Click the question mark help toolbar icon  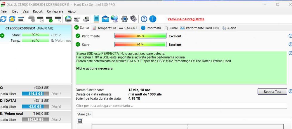[x=144, y=19]
